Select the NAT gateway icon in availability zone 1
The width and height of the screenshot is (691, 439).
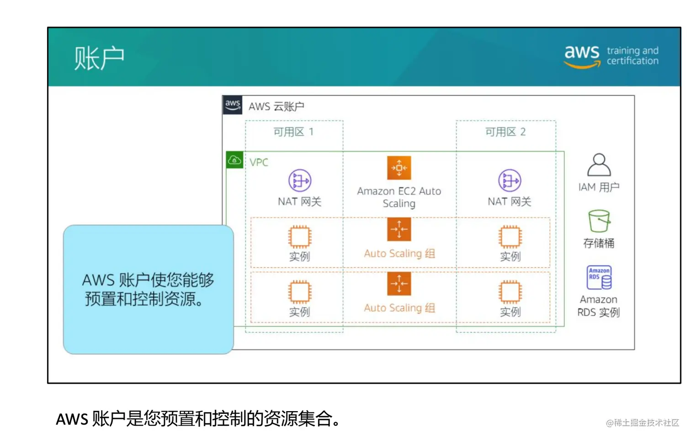coord(300,181)
